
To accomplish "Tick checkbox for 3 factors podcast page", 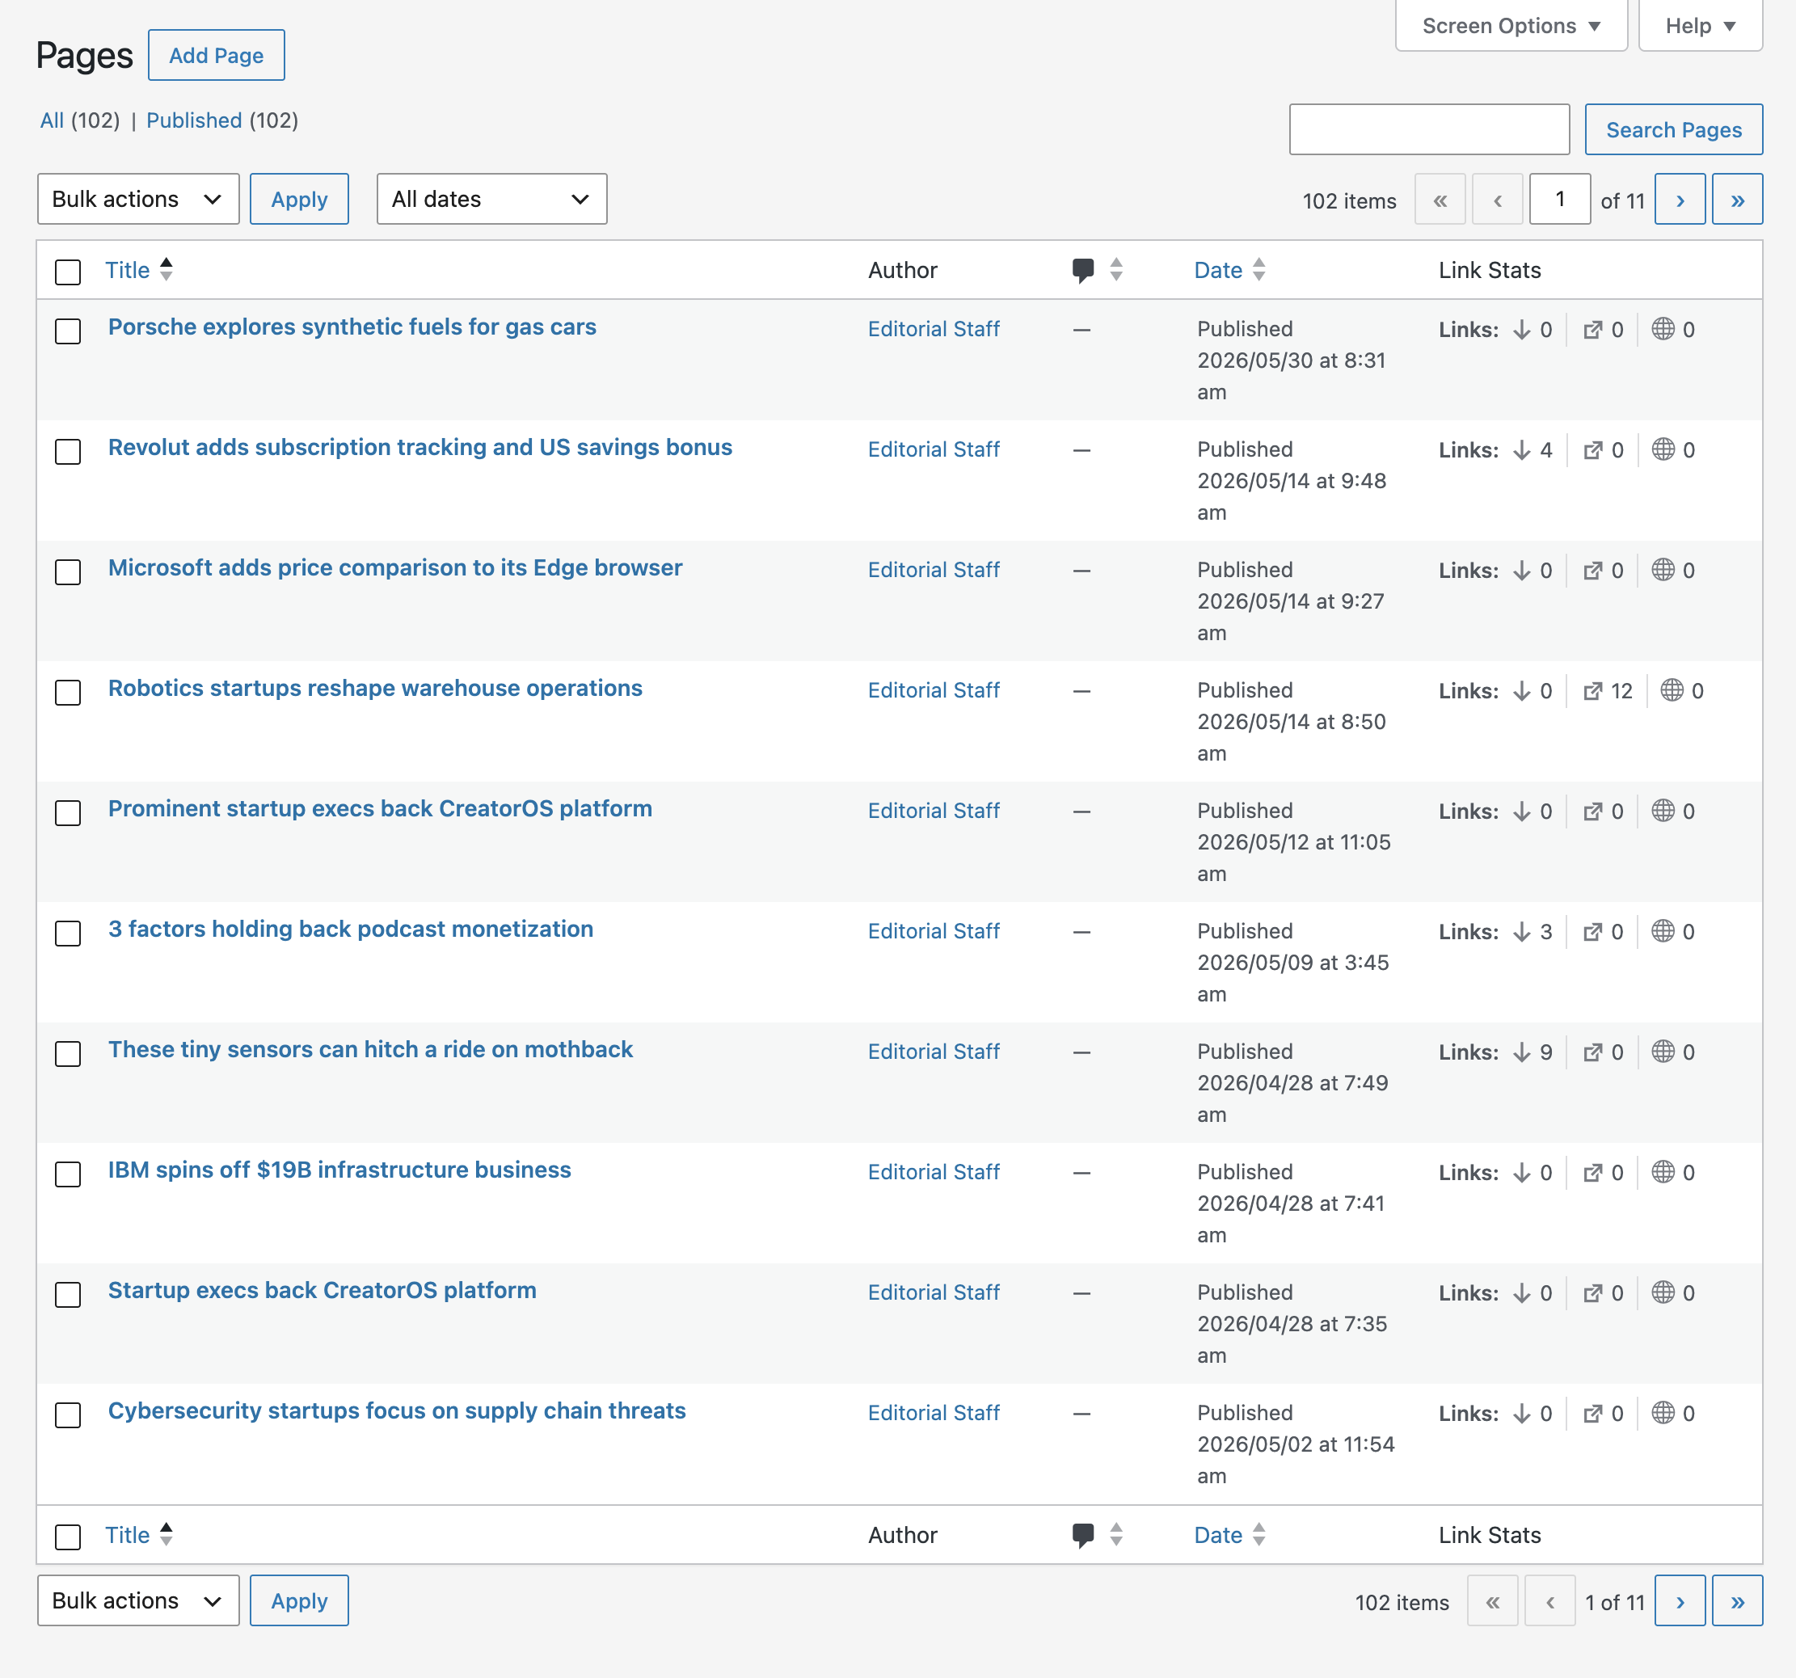I will coord(68,933).
